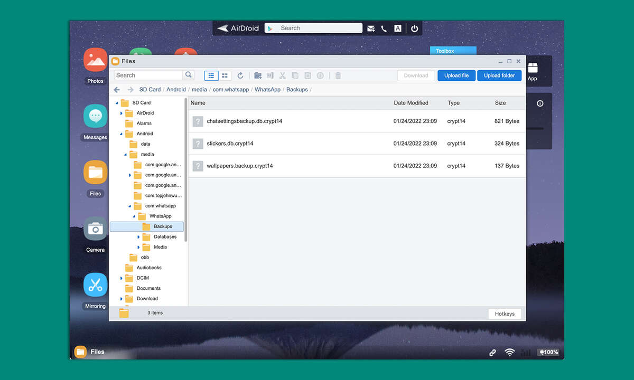
Task: Click WhatsApp in breadcrumb path
Action: pyautogui.click(x=267, y=90)
